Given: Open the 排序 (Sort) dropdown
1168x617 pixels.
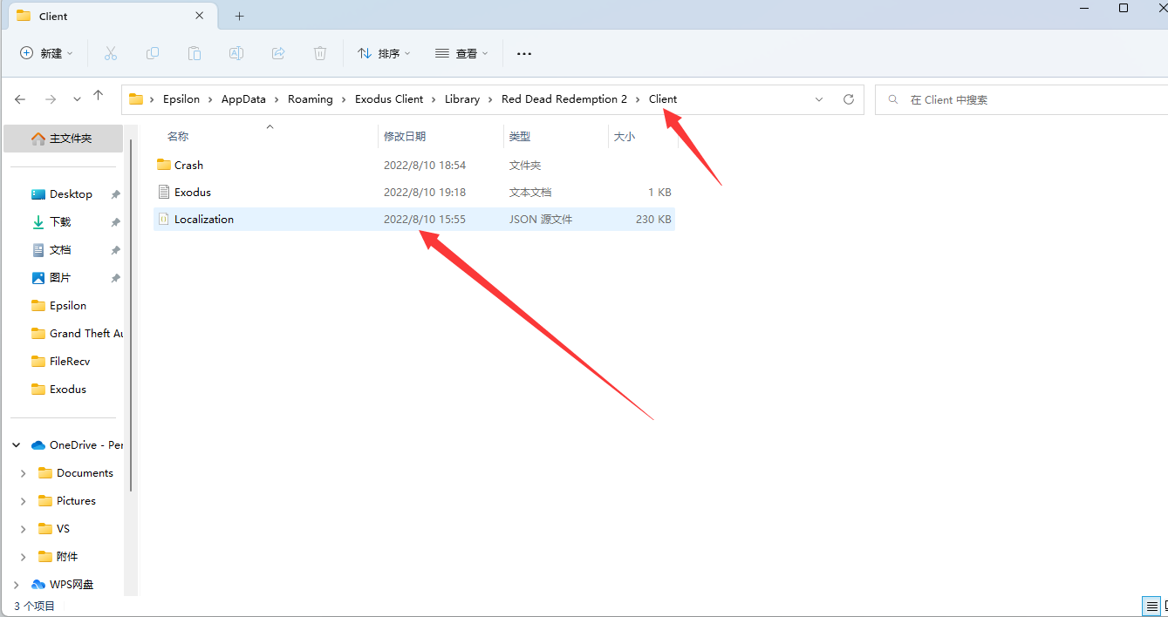Looking at the screenshot, I should pos(384,53).
